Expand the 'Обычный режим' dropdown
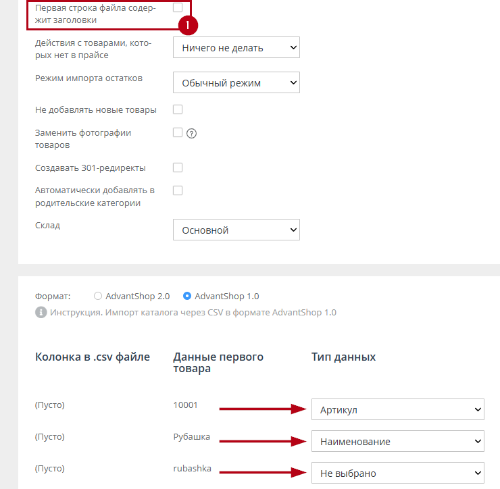The height and width of the screenshot is (489, 500). tap(236, 83)
